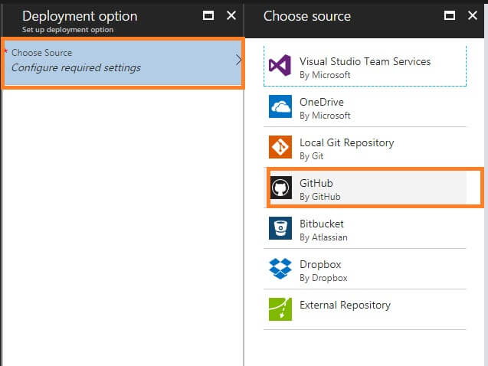Click 'By GitHub' subtitle text

click(320, 197)
